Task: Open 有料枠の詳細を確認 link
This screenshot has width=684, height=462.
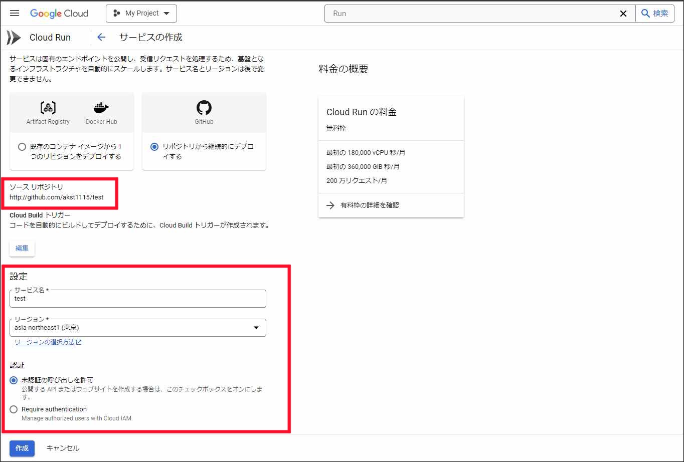Action: [x=370, y=205]
